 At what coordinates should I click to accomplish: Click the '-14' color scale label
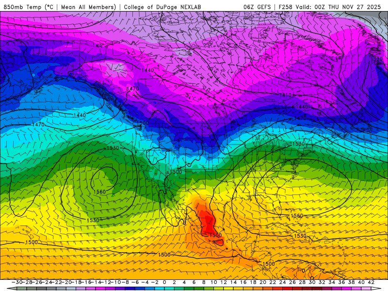(x=96, y=282)
